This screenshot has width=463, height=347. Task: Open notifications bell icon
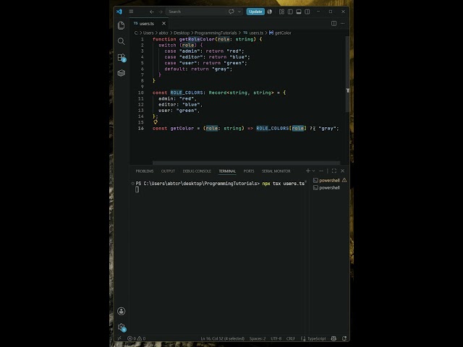pos(344,338)
